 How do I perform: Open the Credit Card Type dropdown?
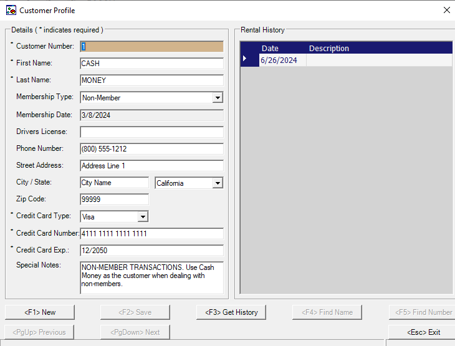[x=143, y=216]
